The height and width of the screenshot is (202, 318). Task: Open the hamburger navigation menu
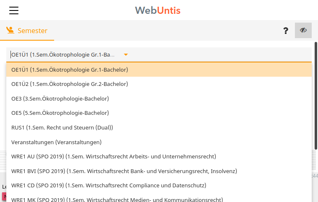pyautogui.click(x=14, y=10)
